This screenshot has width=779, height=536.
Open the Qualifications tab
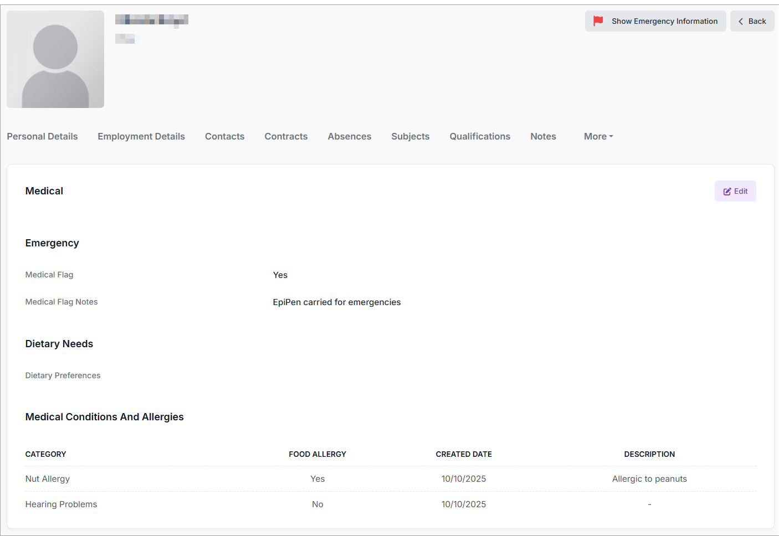pyautogui.click(x=480, y=136)
